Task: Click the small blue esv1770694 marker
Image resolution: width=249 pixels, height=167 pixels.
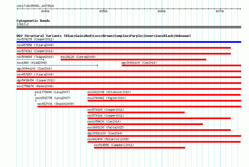Action: point(35,95)
